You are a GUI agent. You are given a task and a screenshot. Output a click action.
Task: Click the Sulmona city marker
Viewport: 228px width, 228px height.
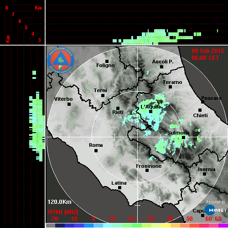pos(184,137)
